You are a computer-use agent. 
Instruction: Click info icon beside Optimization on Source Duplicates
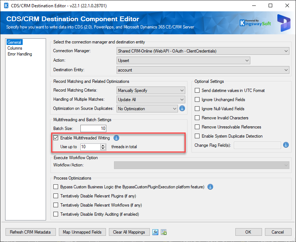(182, 108)
